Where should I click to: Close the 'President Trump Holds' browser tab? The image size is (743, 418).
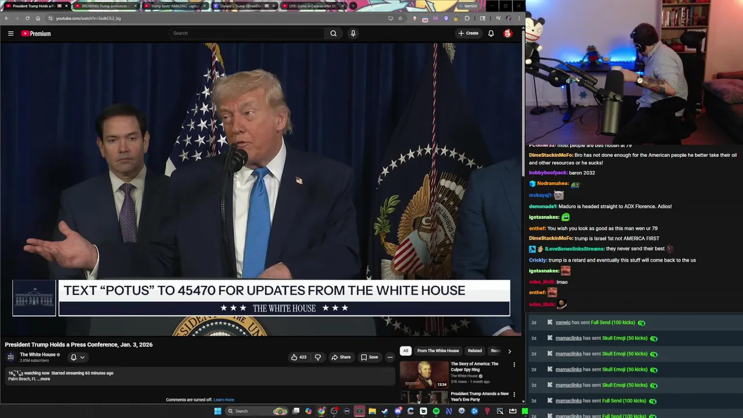(x=66, y=6)
